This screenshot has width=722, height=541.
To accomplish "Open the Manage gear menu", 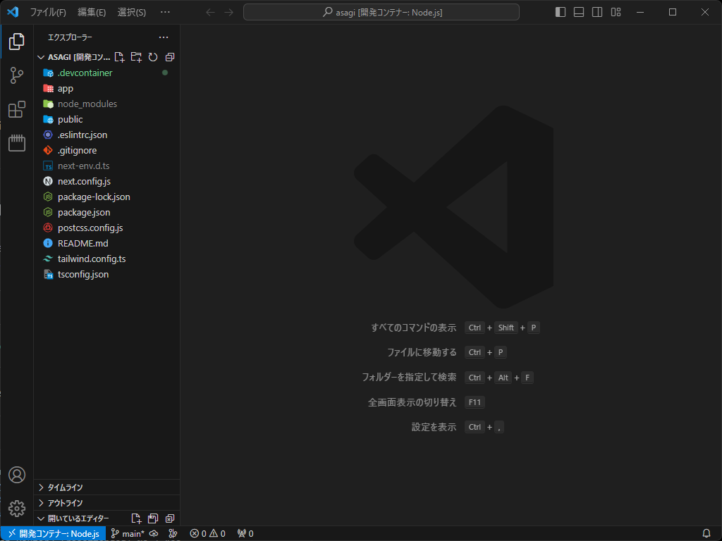I will 17,509.
